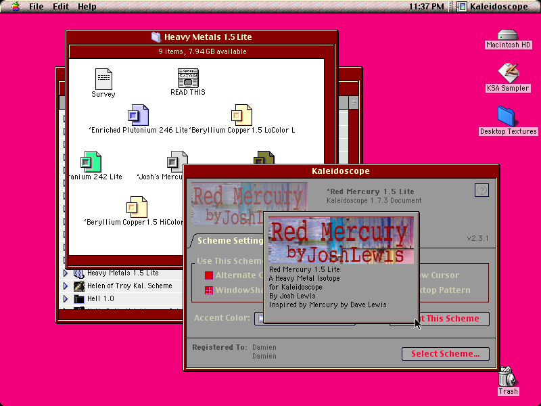
Task: Click the Heavy Metals 1.5 Lite window title
Action: pyautogui.click(x=208, y=37)
